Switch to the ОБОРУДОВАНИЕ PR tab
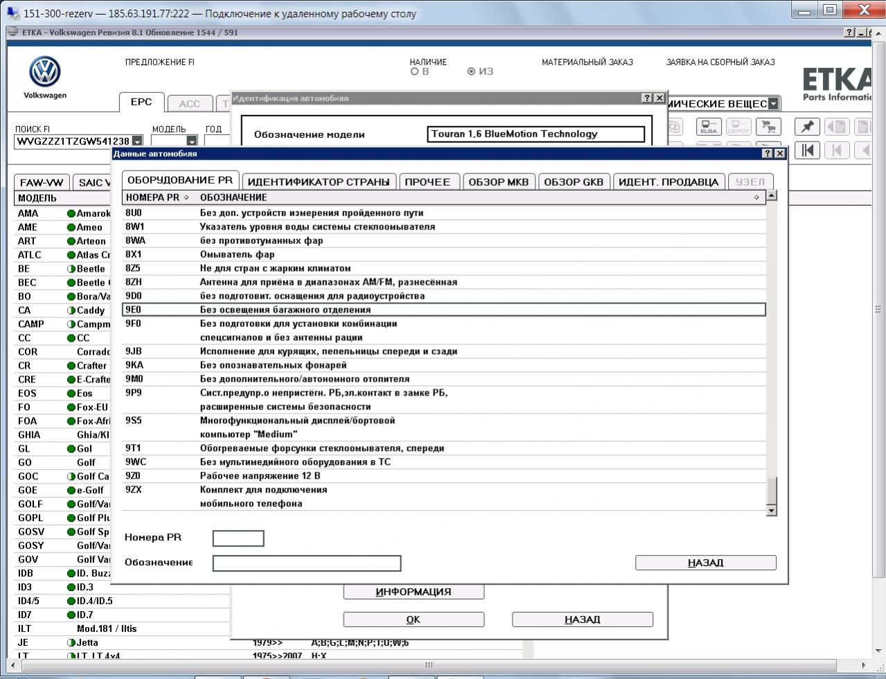 pyautogui.click(x=180, y=180)
